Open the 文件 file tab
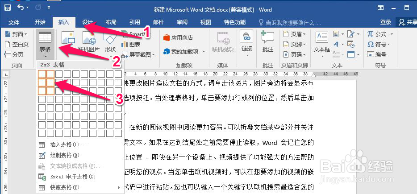 click(x=14, y=22)
